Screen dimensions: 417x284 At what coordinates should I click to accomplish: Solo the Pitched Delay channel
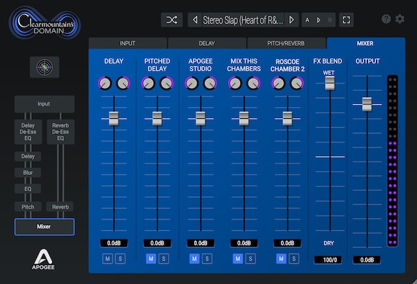pos(163,259)
